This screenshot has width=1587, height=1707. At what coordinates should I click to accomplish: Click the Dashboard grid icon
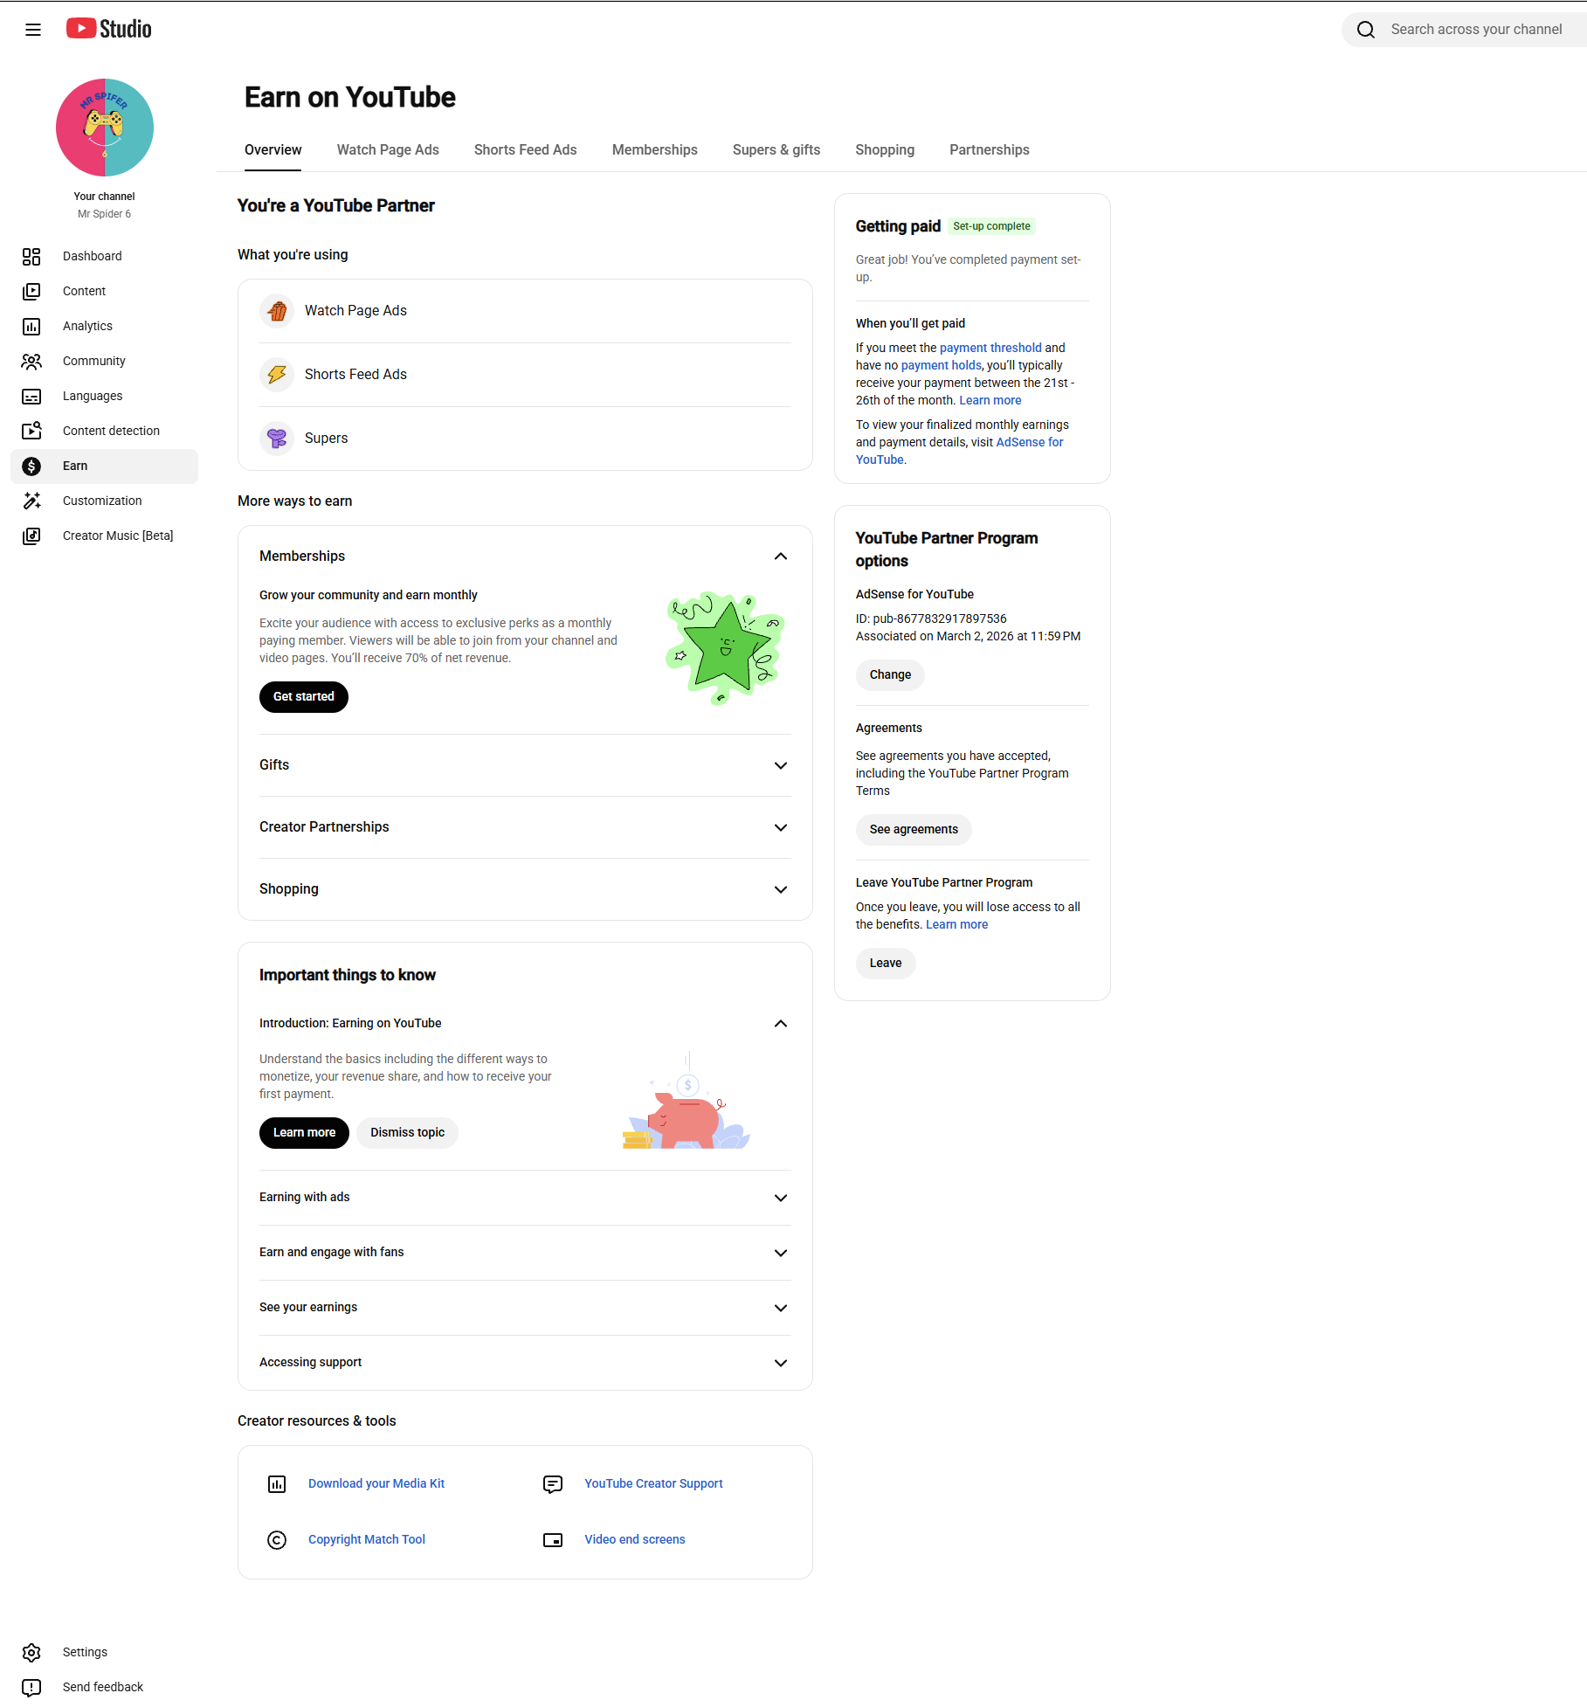[x=31, y=256]
